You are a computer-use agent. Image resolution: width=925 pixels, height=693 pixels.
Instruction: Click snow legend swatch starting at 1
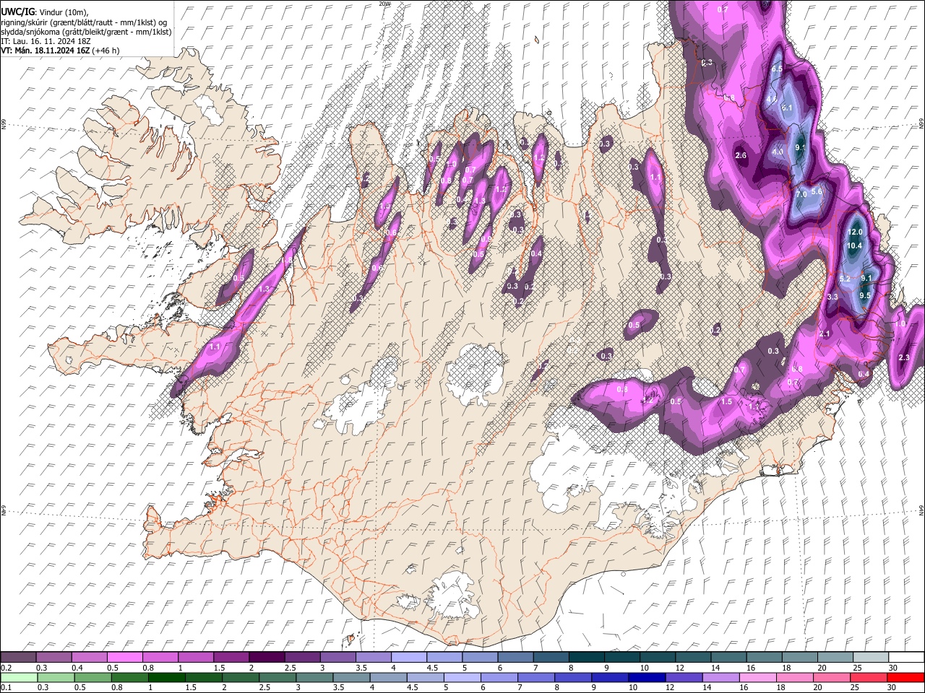[x=196, y=657]
